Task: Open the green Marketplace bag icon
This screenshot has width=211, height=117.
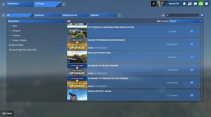Action: (201, 4)
